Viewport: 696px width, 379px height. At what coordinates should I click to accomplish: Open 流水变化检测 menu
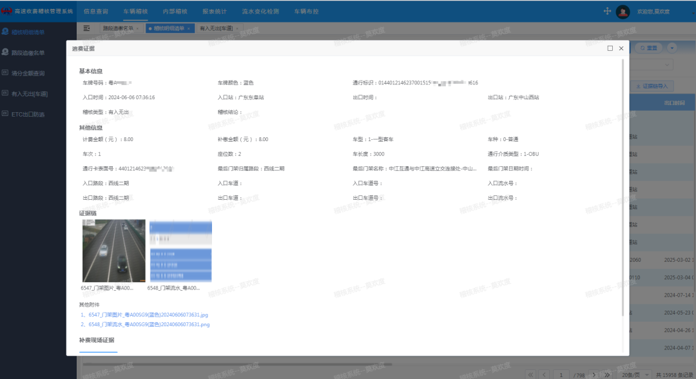pyautogui.click(x=260, y=12)
